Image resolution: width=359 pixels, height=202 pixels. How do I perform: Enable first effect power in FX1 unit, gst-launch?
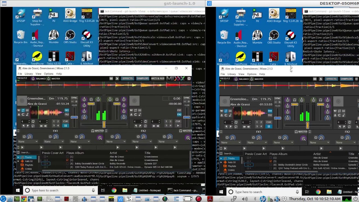point(24,137)
